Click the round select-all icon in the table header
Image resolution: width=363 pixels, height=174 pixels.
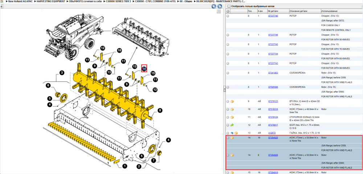(x=228, y=11)
